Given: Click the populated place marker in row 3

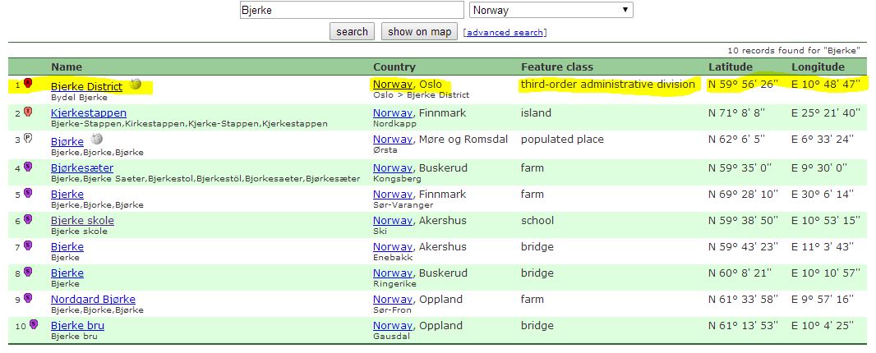Looking at the screenshot, I should pyautogui.click(x=28, y=139).
